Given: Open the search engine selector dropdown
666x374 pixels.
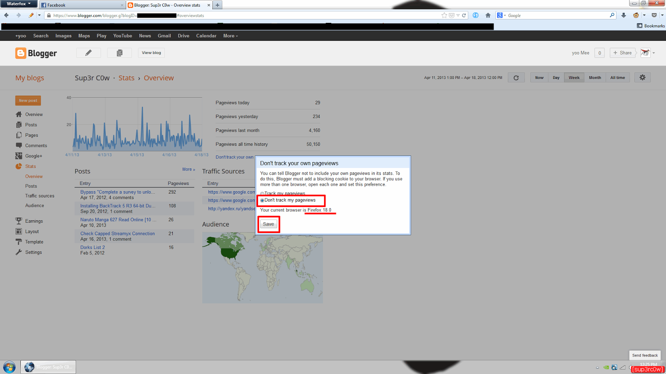Looking at the screenshot, I should (x=501, y=15).
